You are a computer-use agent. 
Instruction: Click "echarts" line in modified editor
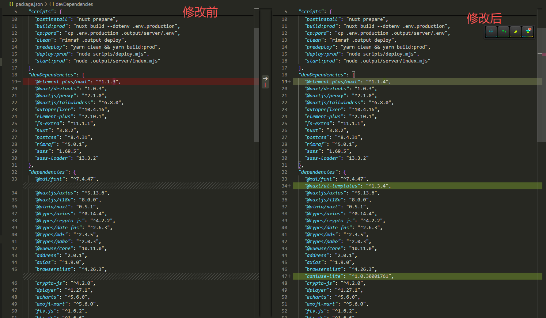click(332, 297)
